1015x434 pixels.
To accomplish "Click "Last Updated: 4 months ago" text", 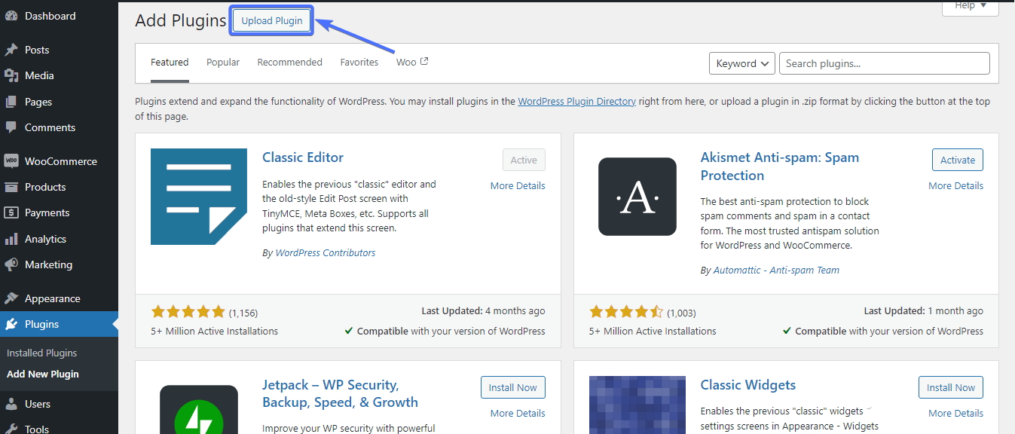I will (483, 311).
